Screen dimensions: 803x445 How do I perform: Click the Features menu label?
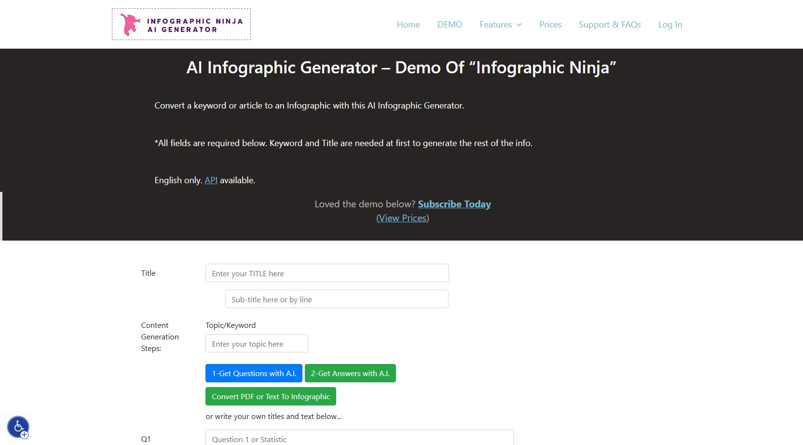495,25
